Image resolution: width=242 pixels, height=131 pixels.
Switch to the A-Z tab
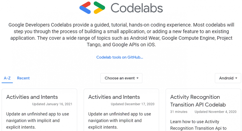pyautogui.click(x=7, y=78)
